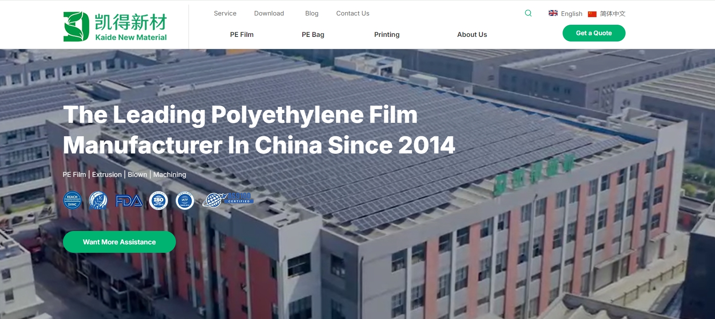Click the blue certification badge beside REACH
Screen dimensions: 715x319
pos(98,200)
